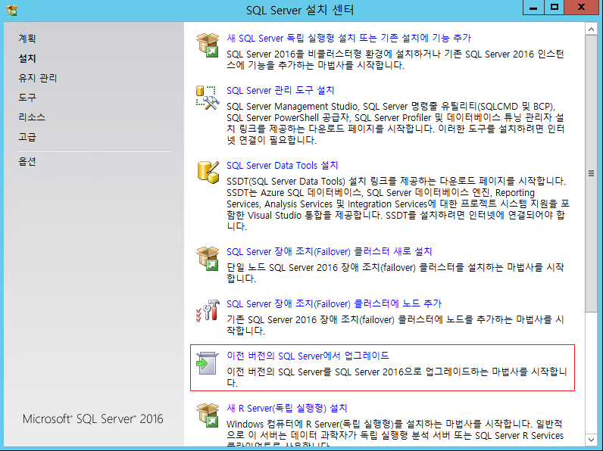Open the 새 R Server(독립 실행형) 설치 link

point(287,408)
